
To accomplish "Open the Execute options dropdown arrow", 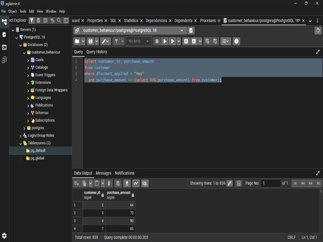I will 179,41.
